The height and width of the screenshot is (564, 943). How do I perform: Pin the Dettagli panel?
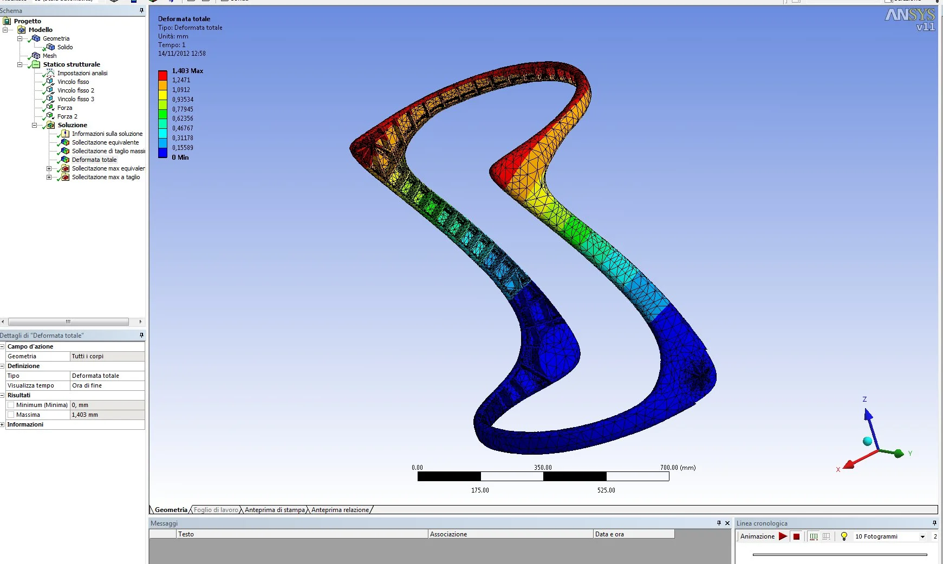pos(141,335)
